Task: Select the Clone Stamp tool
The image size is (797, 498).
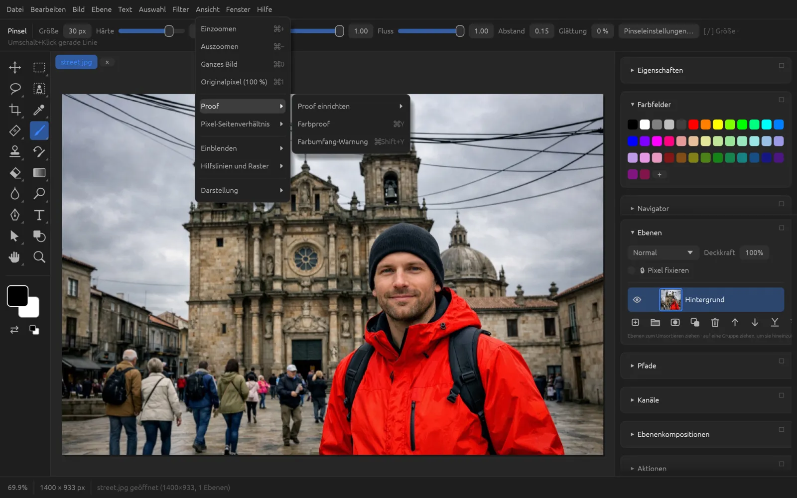Action: (x=15, y=151)
